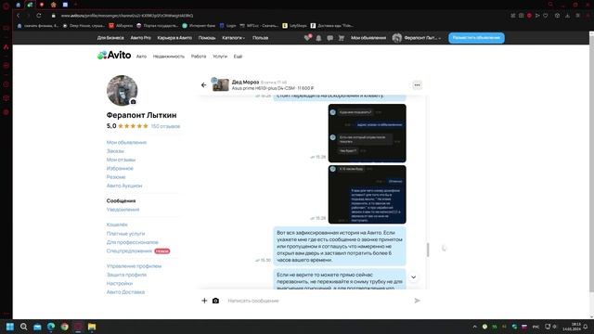Open Мои объявления in top header
This screenshot has height=334, width=594.
[368, 38]
